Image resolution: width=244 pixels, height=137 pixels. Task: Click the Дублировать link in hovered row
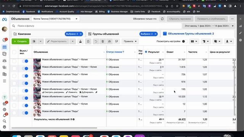[87, 92]
